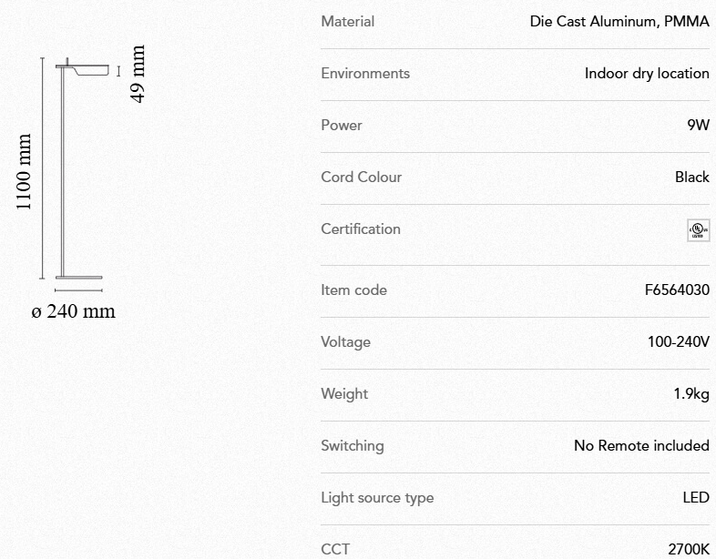
Task: Click the Power row label
Action: [342, 126]
